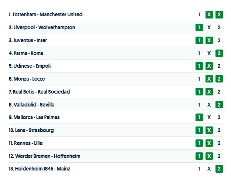Toggle outcome 2 for Liverpool - Wolverhampton
231x179 pixels.
pyautogui.click(x=219, y=27)
